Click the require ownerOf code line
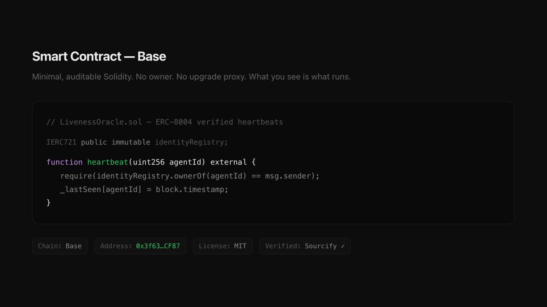The image size is (547, 307). click(190, 176)
